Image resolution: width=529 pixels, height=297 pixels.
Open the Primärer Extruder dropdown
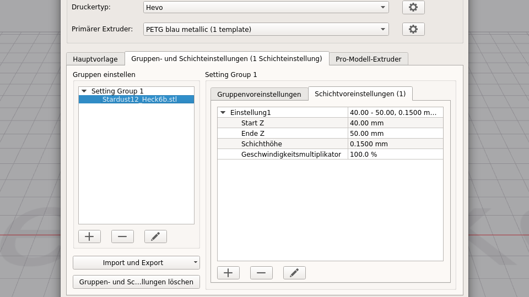[x=266, y=29]
